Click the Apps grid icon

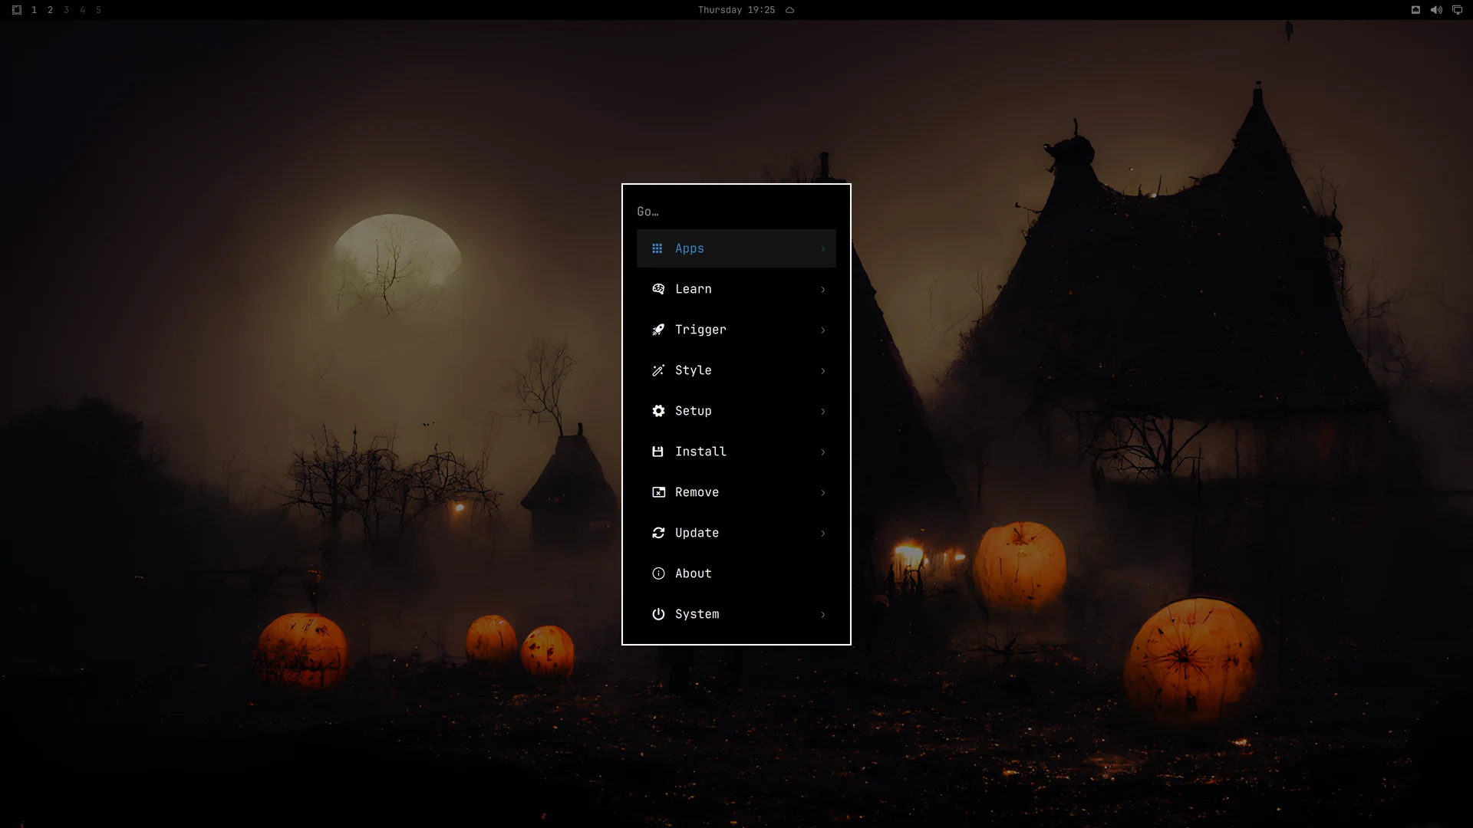click(x=657, y=248)
